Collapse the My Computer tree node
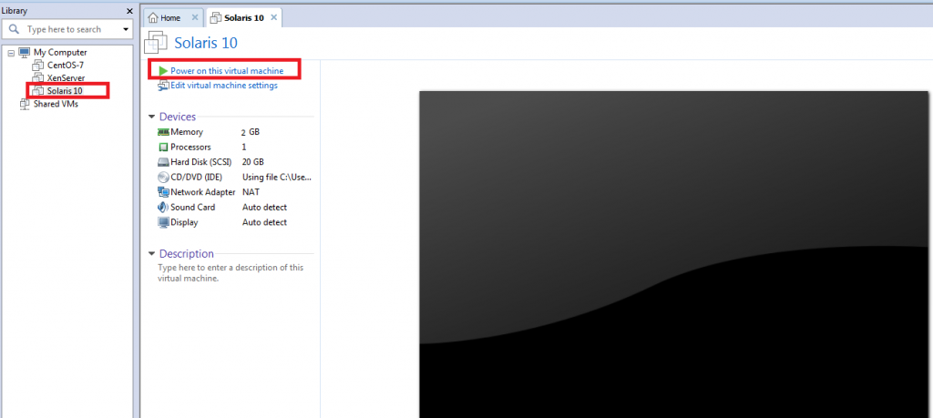The width and height of the screenshot is (933, 418). click(10, 53)
